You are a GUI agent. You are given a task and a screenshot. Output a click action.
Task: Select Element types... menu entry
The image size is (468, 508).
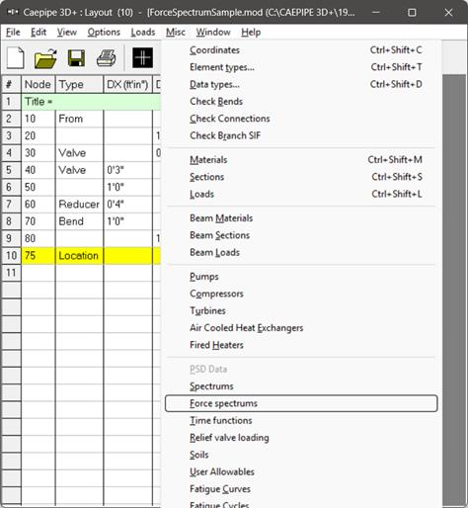(x=301, y=67)
